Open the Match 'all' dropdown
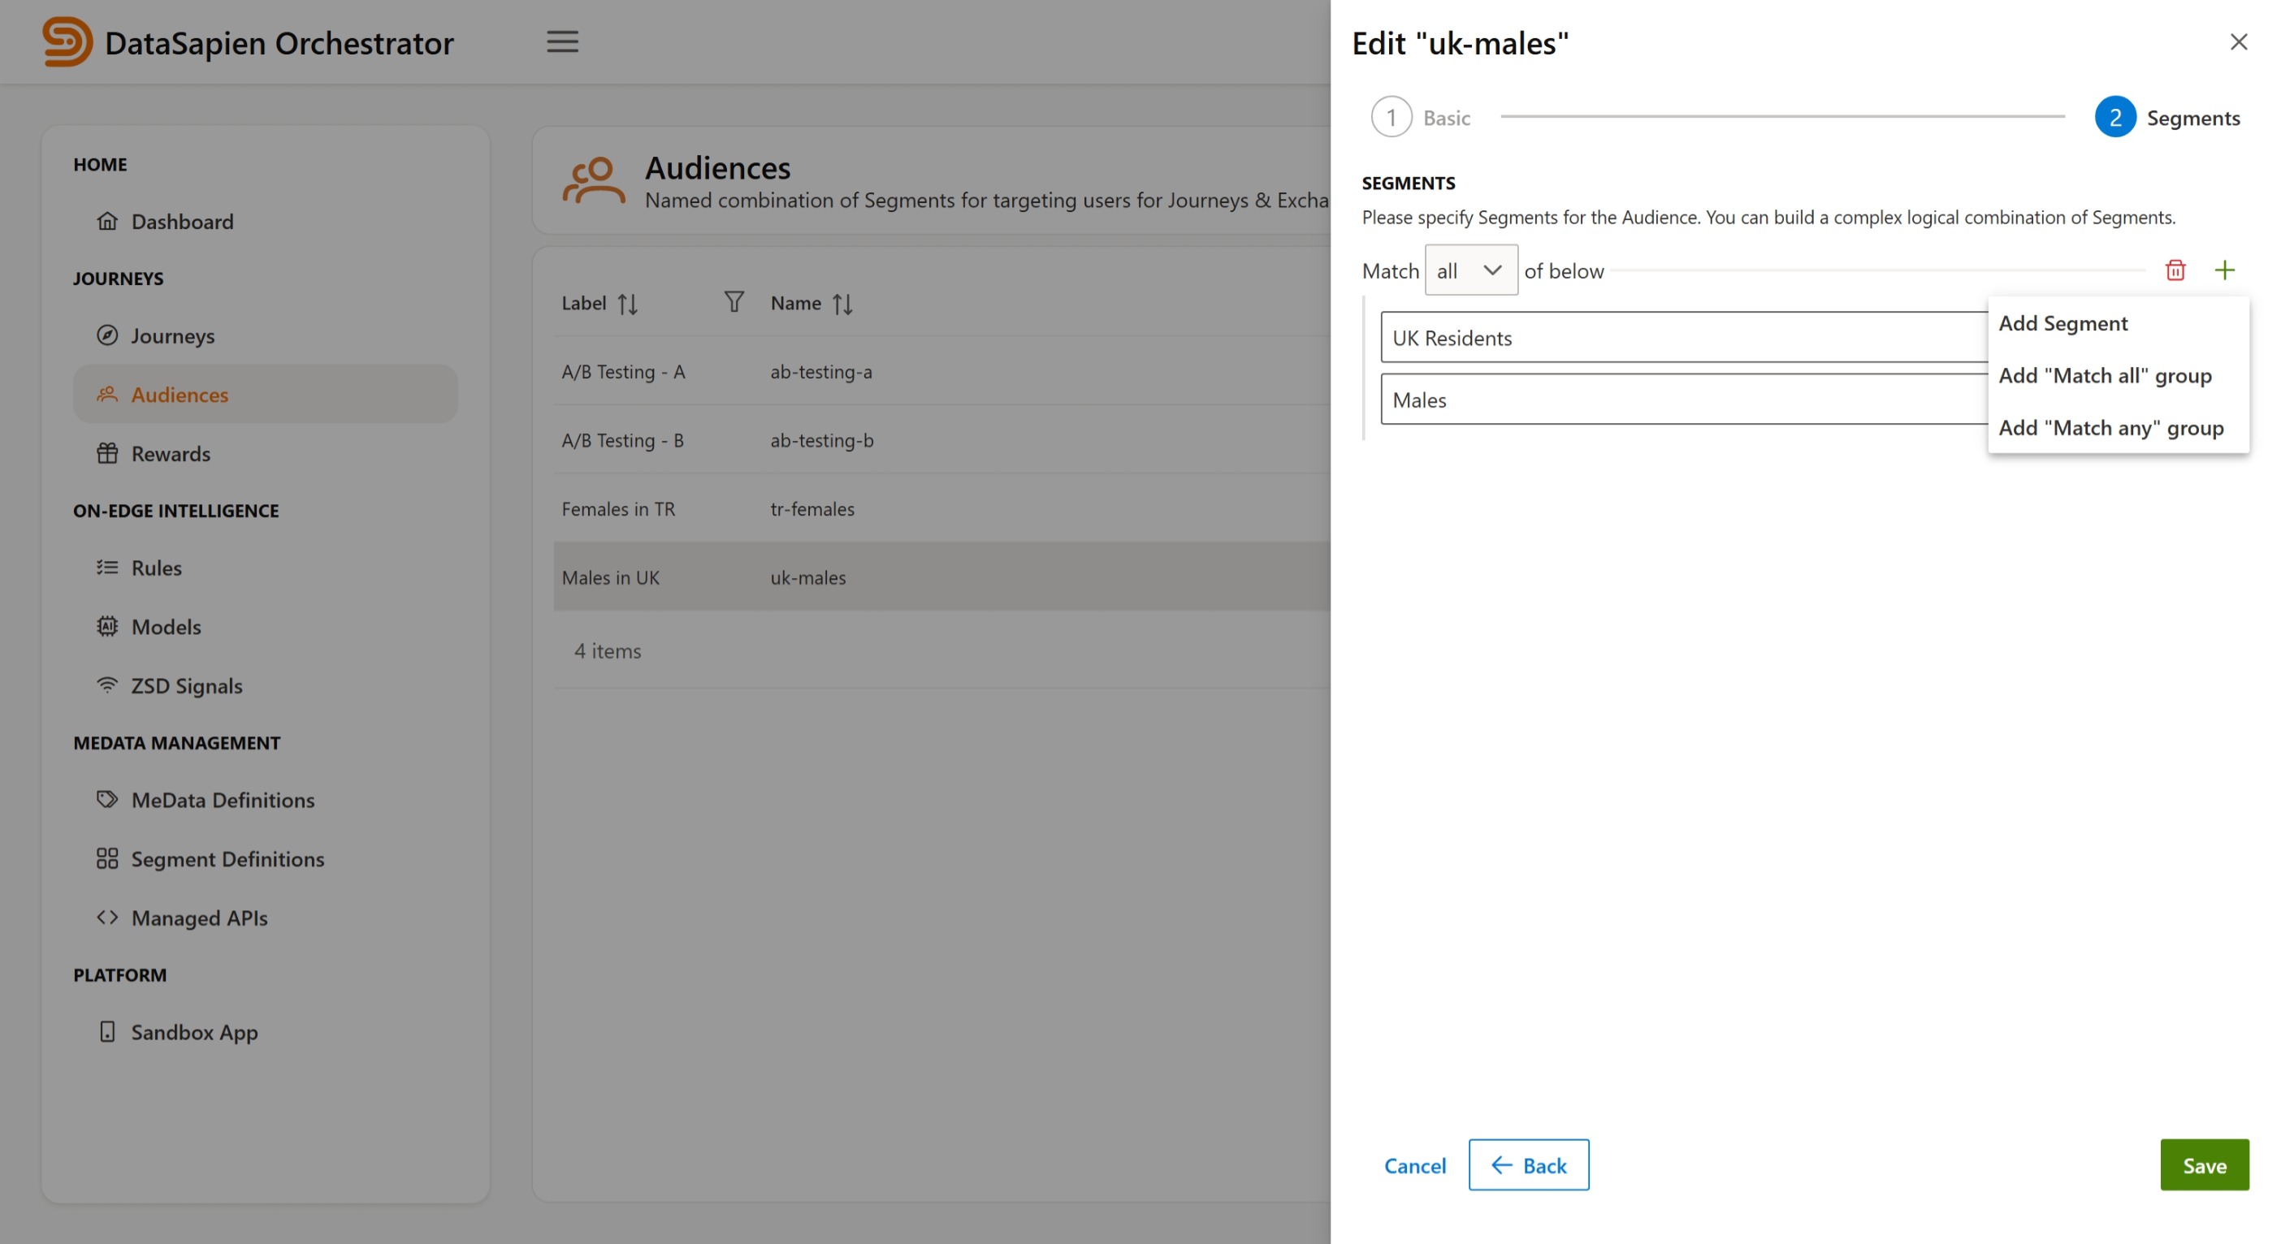This screenshot has width=2281, height=1244. tap(1470, 269)
